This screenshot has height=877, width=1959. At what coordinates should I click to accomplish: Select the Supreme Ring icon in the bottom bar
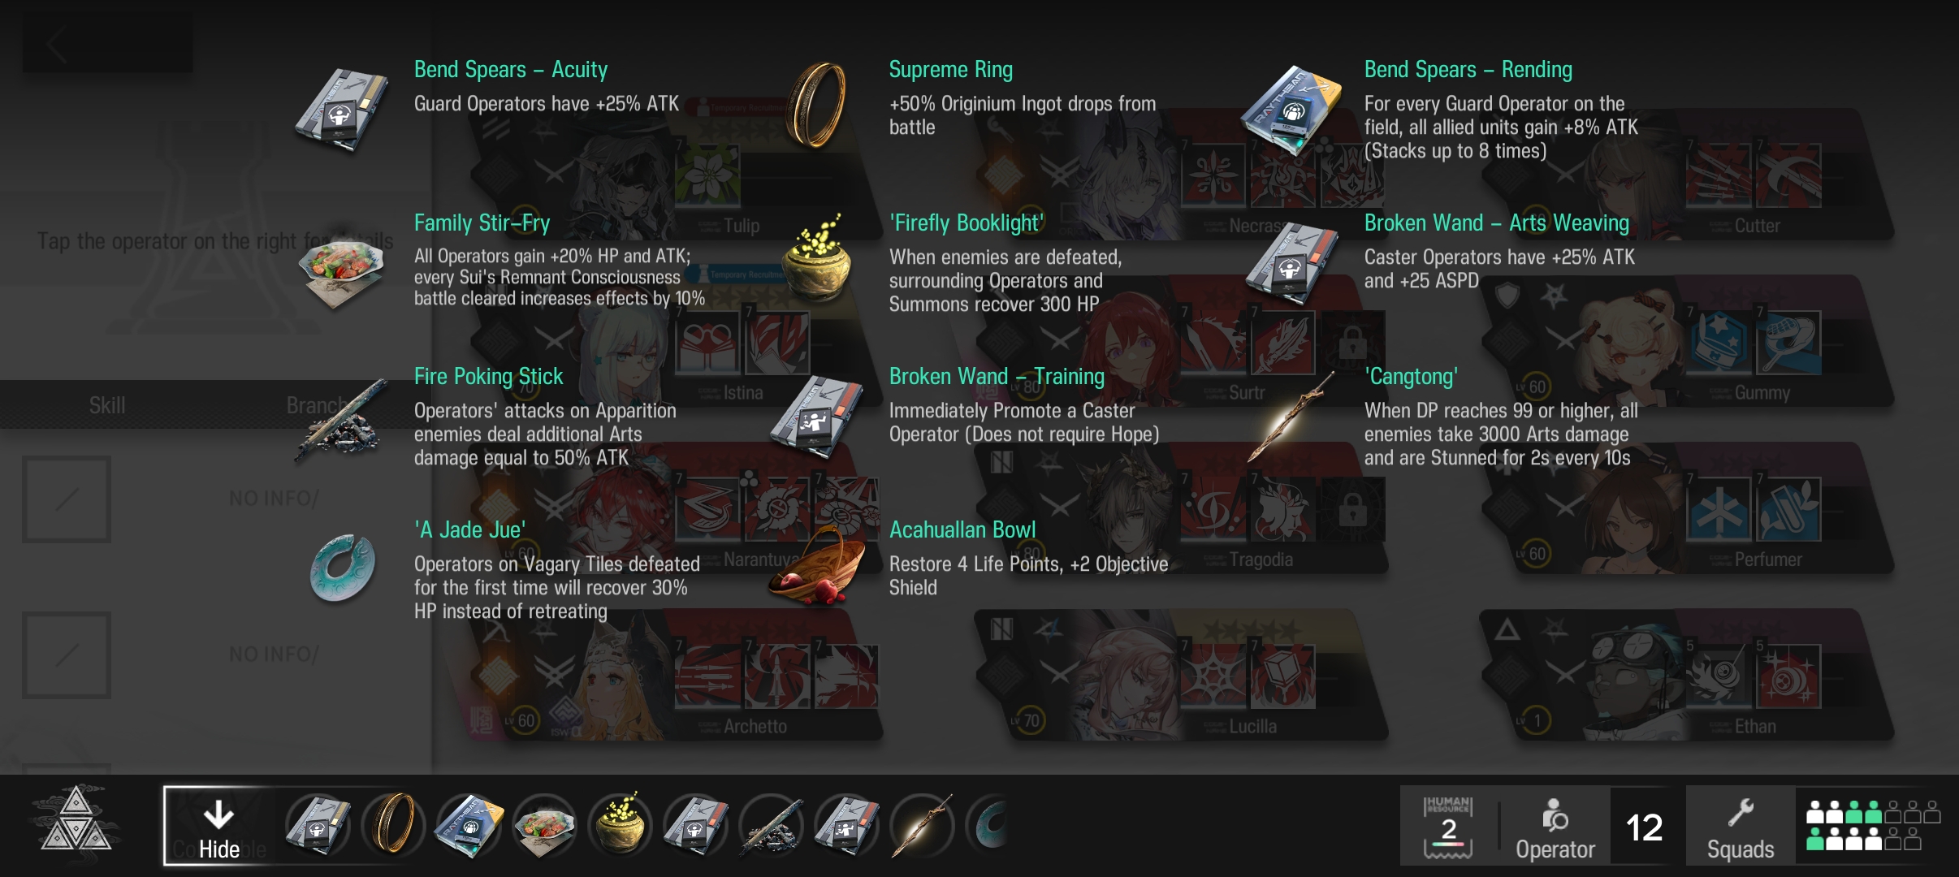(393, 825)
